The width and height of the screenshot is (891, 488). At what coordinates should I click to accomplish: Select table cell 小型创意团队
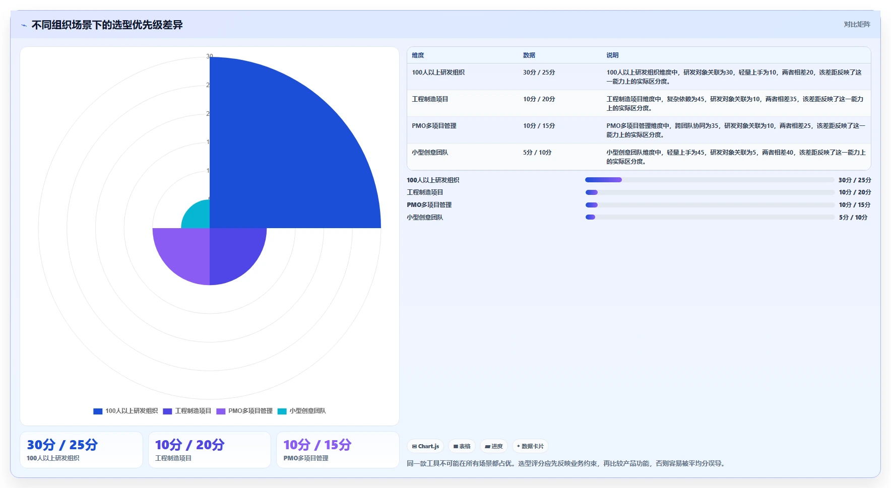pos(430,153)
